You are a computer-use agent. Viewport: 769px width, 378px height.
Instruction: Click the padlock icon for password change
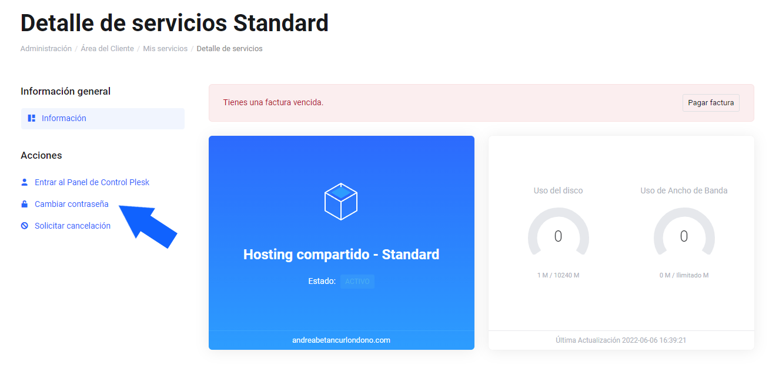(25, 204)
